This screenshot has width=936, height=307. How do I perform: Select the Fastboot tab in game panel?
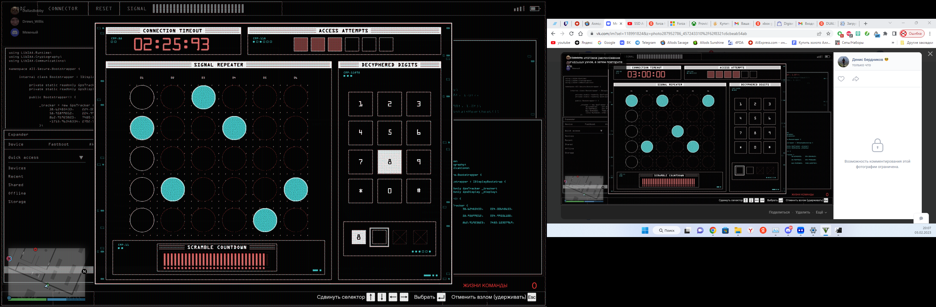[58, 144]
